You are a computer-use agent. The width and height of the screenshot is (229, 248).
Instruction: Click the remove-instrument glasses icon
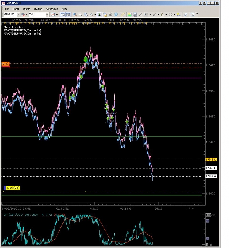click(23, 15)
